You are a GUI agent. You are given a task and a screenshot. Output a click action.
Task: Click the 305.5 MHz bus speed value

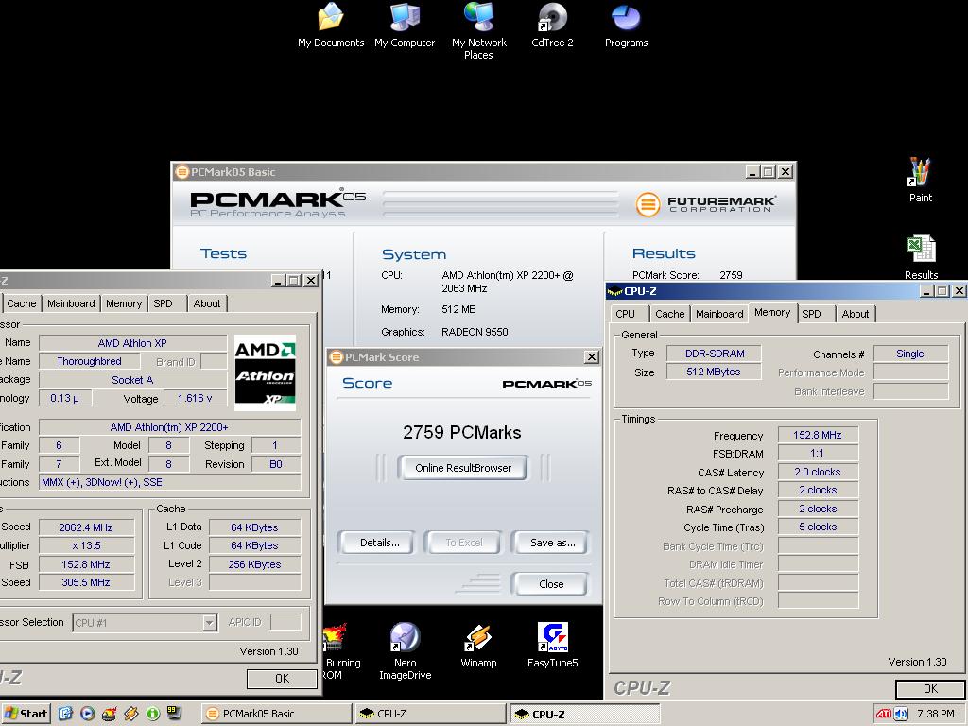coord(86,582)
